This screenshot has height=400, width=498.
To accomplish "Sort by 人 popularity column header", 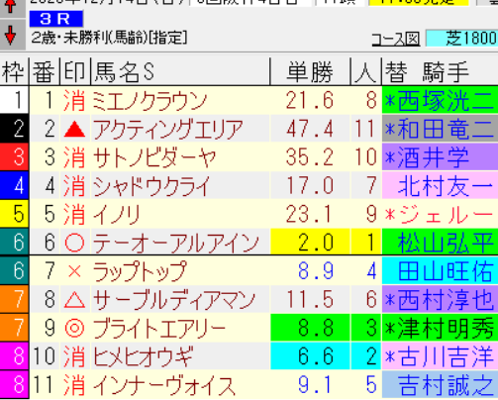I will pyautogui.click(x=365, y=71).
